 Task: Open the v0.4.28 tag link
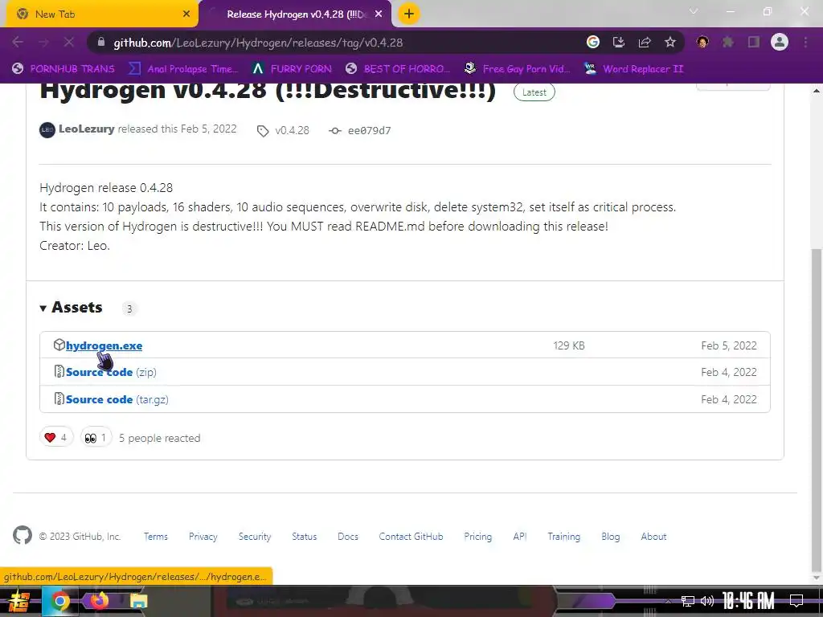click(x=293, y=130)
